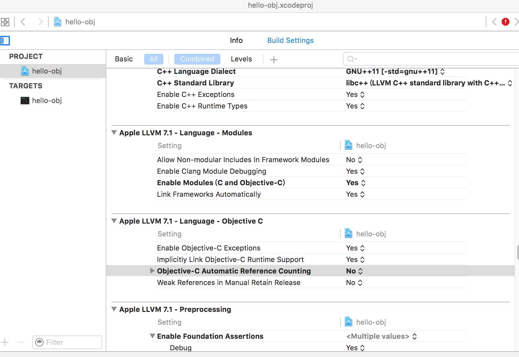The height and width of the screenshot is (357, 519).
Task: Select Link Frameworks Automatically setting name
Action: [x=209, y=194]
